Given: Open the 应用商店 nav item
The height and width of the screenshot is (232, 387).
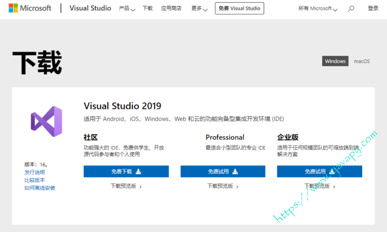Looking at the screenshot, I should coord(171,9).
